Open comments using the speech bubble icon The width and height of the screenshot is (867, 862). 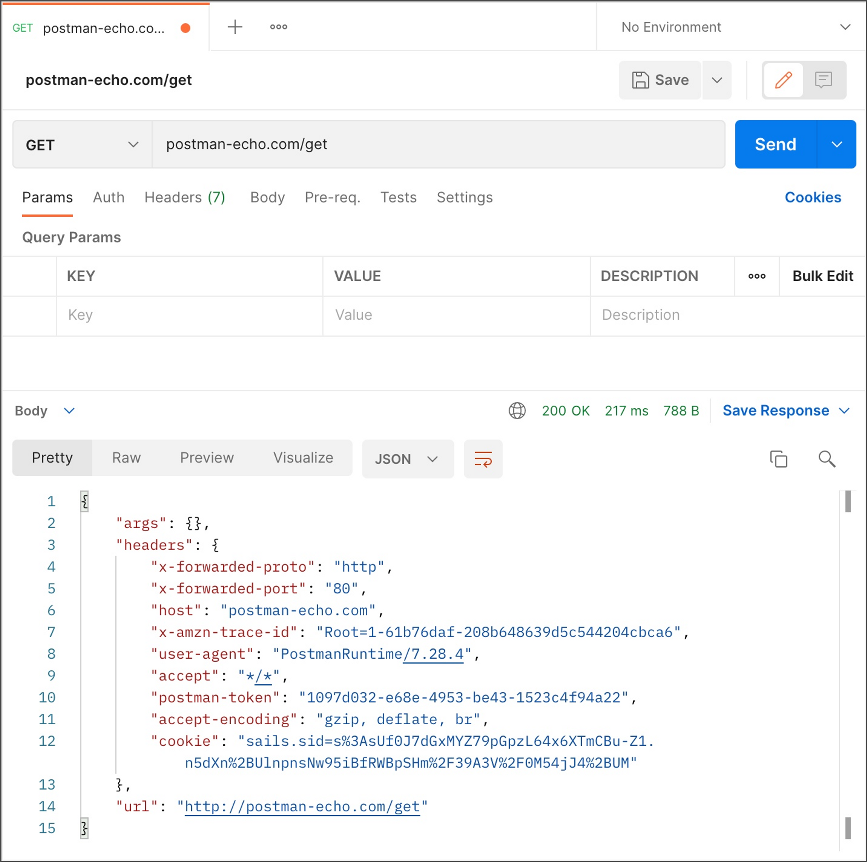[824, 80]
